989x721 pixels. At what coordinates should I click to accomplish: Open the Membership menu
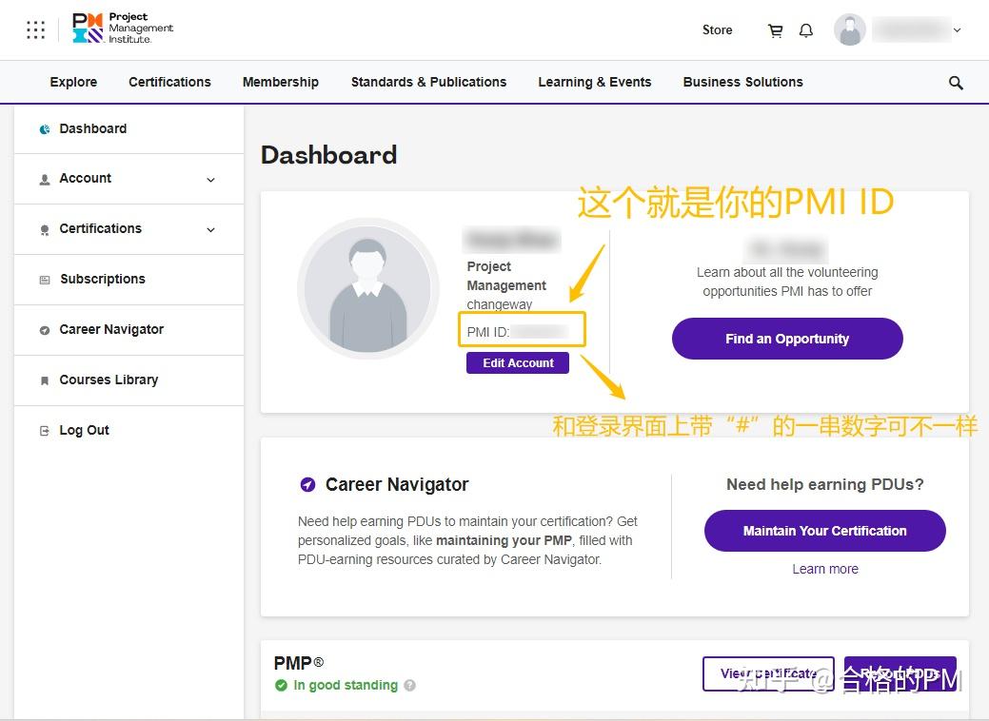click(281, 82)
